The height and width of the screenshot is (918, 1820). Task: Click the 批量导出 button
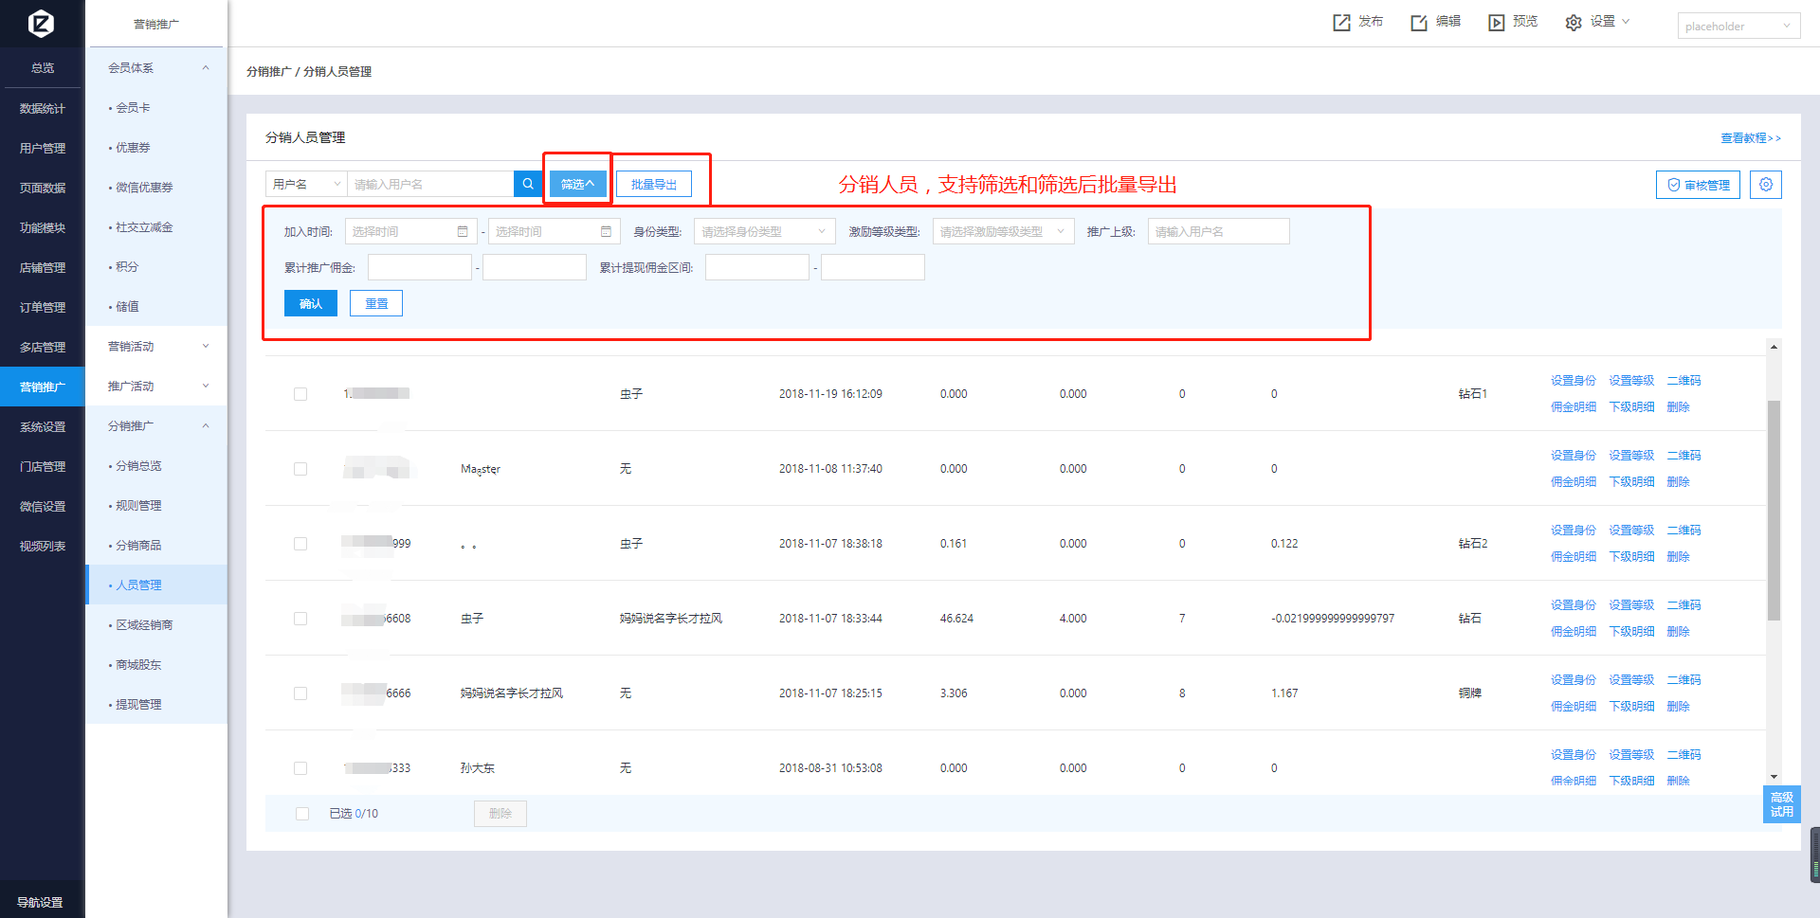coord(654,185)
